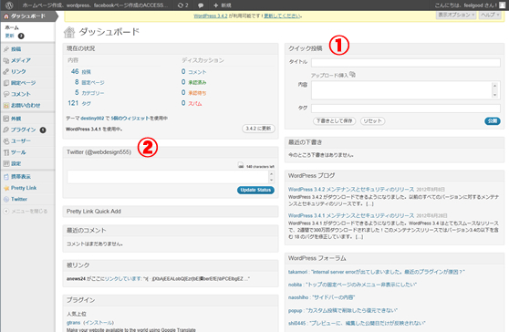Image resolution: width=509 pixels, height=332 pixels.
Task: Open WordPress 3.4.1 メンテナンス blog post link
Action: click(351, 215)
